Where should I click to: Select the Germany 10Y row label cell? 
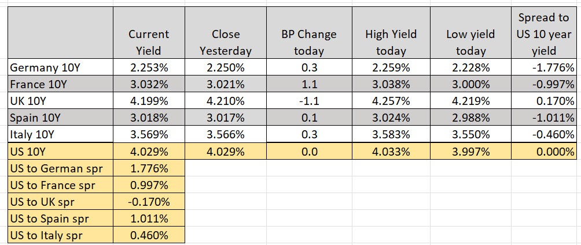click(60, 67)
